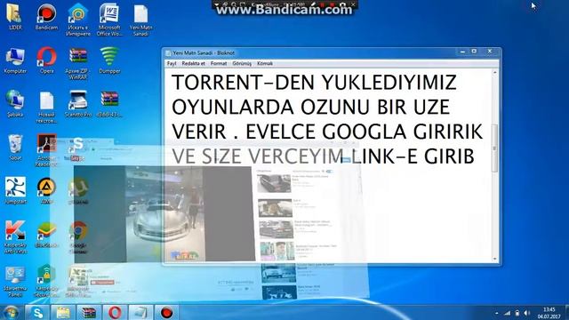Screen dimensions: 569x320
Task: Open the Kompüter desktop icon
Action: tap(15, 60)
